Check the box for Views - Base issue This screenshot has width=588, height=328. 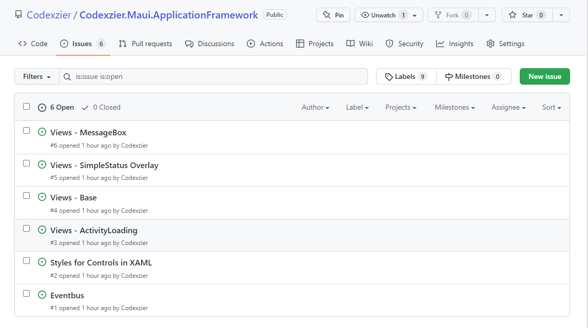[x=26, y=195]
